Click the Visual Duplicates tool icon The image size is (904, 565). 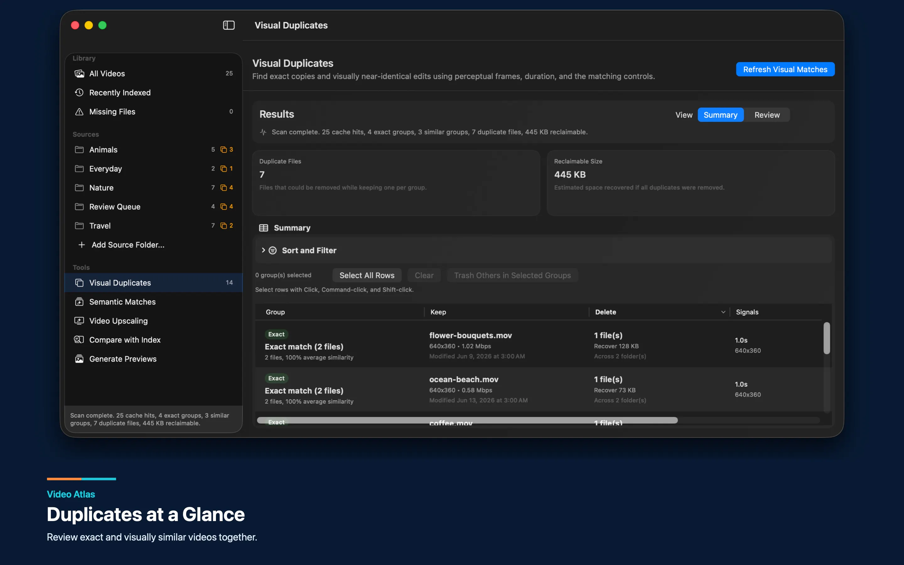[79, 283]
